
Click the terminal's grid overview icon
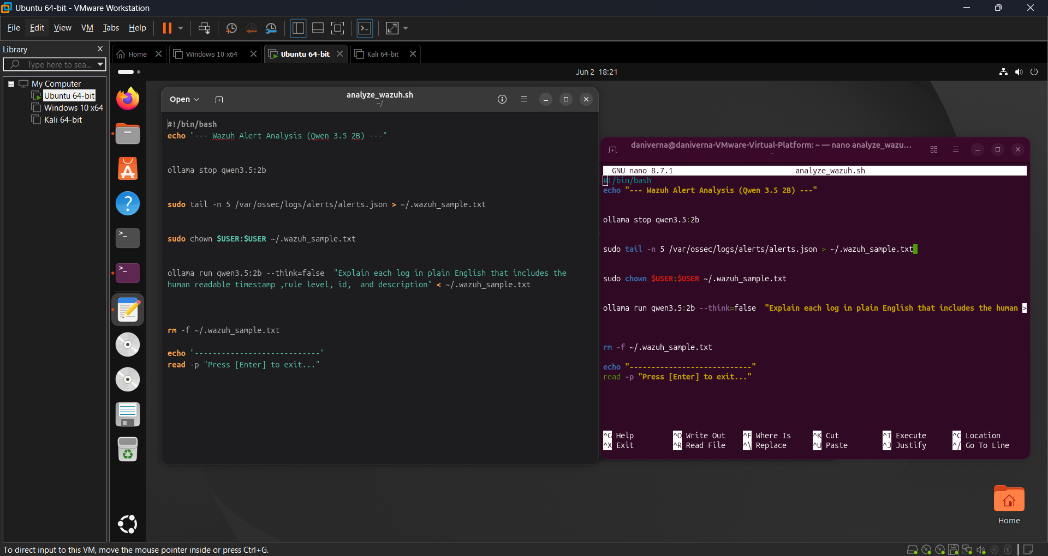(x=934, y=149)
